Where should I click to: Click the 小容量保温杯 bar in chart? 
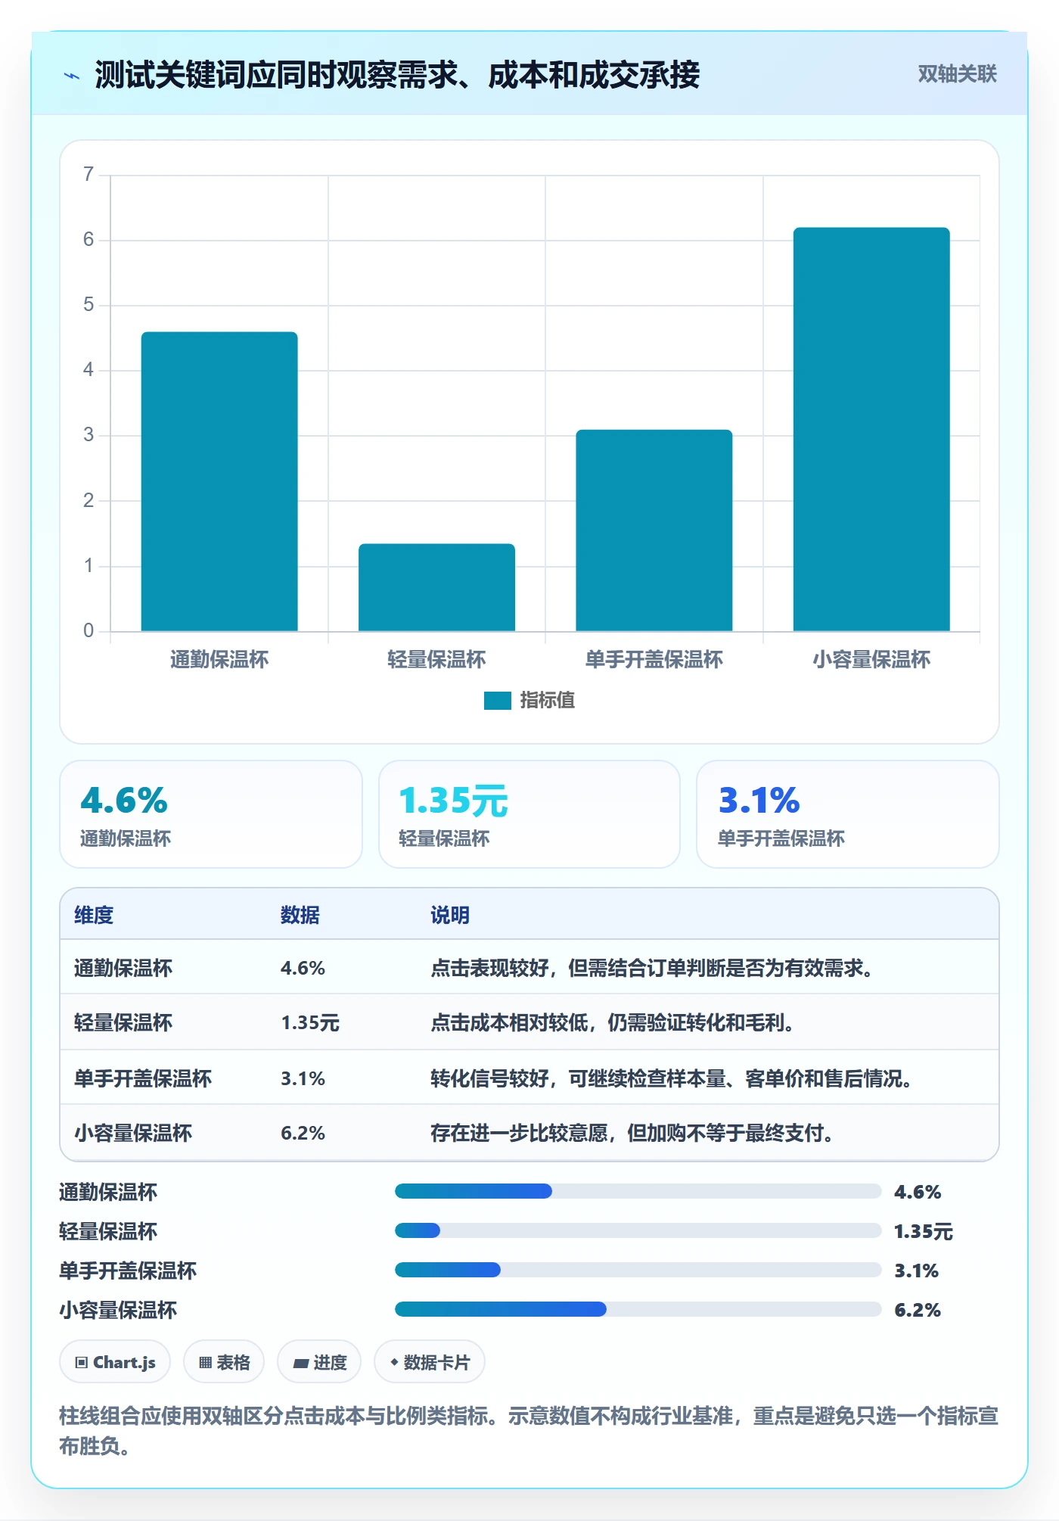tap(871, 429)
